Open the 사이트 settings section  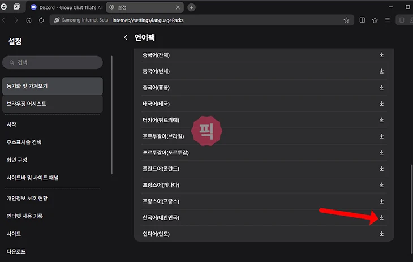(53, 234)
